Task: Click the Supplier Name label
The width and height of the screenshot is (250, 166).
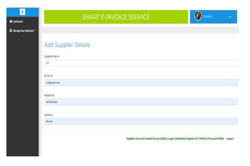Action: [x=51, y=57]
